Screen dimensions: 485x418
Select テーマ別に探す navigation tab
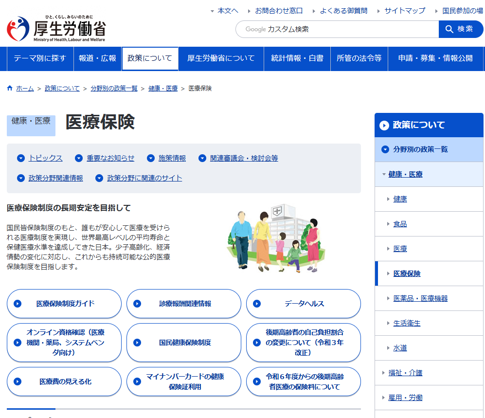click(40, 58)
